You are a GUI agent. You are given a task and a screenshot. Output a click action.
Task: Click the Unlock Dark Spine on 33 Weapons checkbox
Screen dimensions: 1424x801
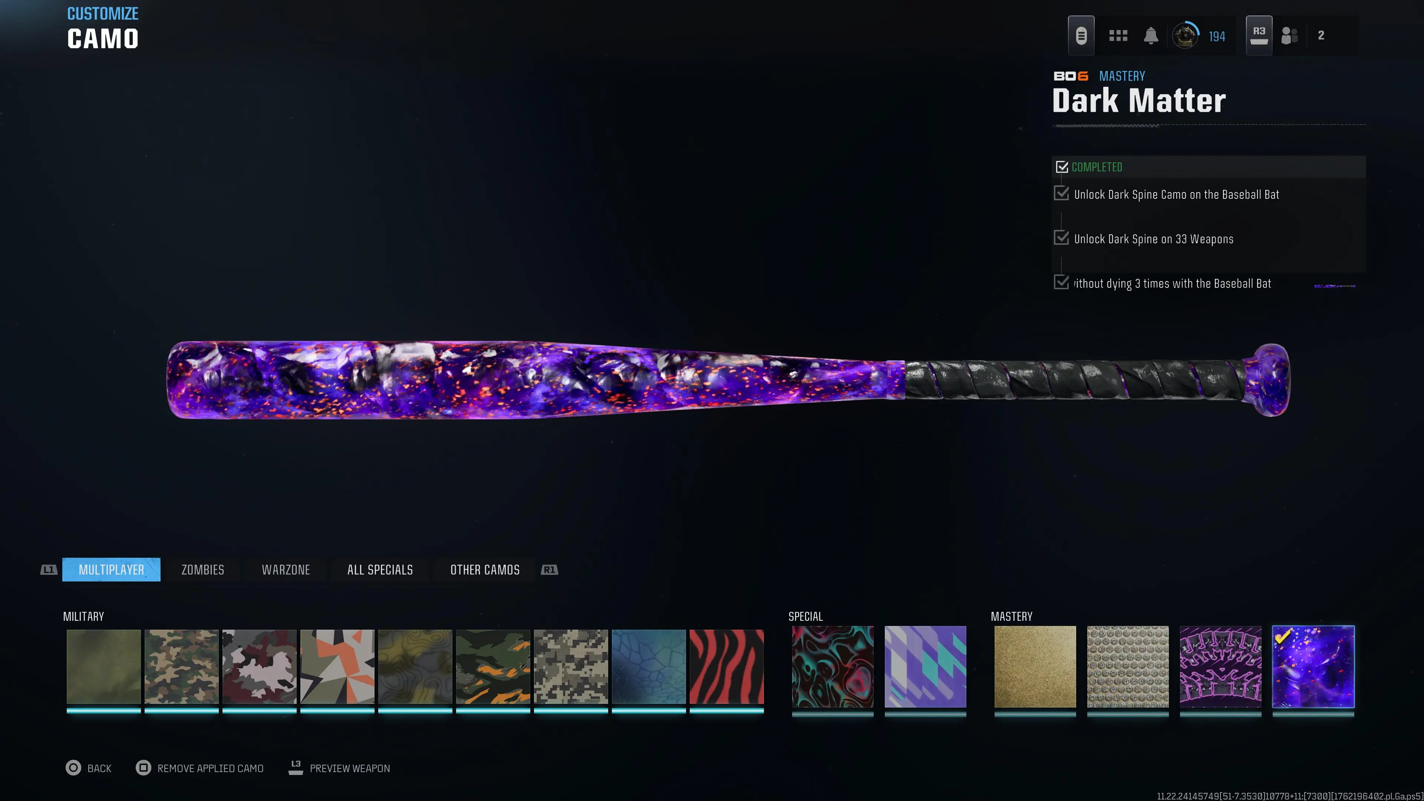point(1061,238)
